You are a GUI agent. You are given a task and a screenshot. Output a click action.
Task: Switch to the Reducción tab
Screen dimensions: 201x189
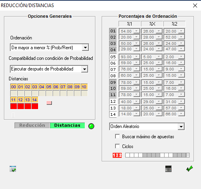pyautogui.click(x=32, y=126)
